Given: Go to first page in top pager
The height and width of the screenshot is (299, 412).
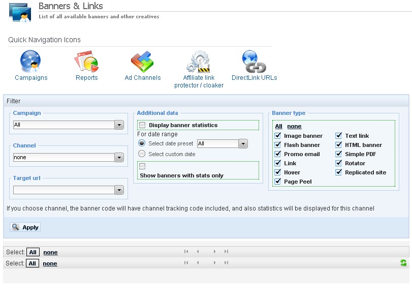Looking at the screenshot, I should [x=186, y=252].
